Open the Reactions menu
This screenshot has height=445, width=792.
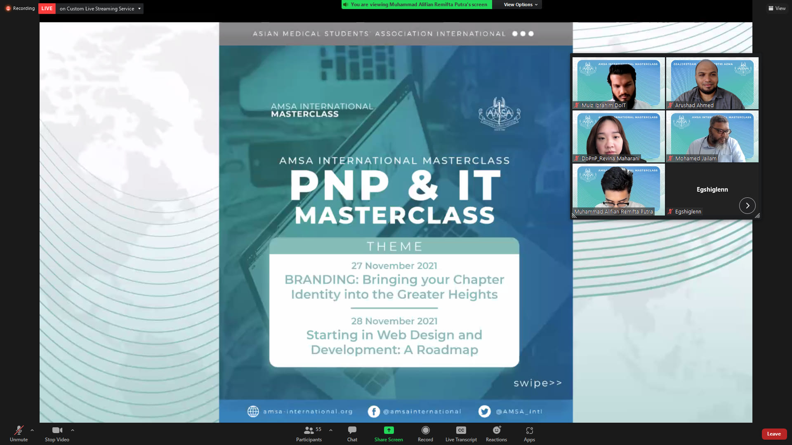pyautogui.click(x=496, y=433)
